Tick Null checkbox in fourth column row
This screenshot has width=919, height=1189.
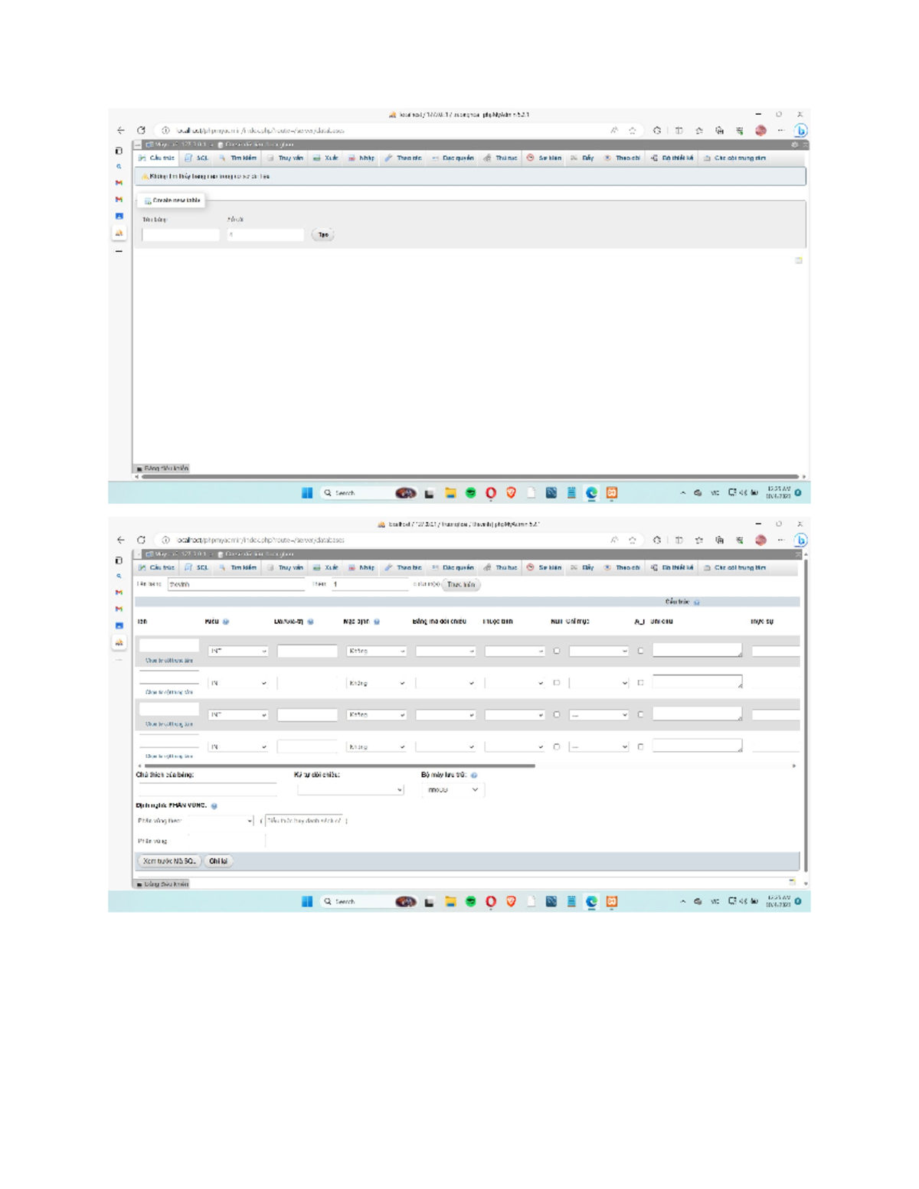(557, 747)
